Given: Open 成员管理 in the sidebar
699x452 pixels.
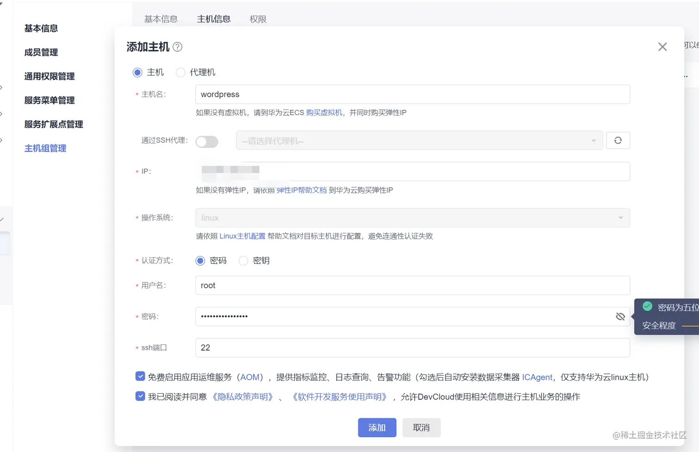Looking at the screenshot, I should [41, 52].
